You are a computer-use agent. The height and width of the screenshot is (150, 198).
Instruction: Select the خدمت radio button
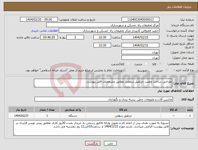tap(146, 64)
